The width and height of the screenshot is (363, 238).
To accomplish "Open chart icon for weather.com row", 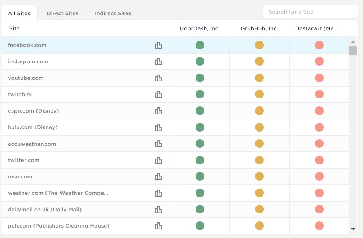I will [x=158, y=193].
